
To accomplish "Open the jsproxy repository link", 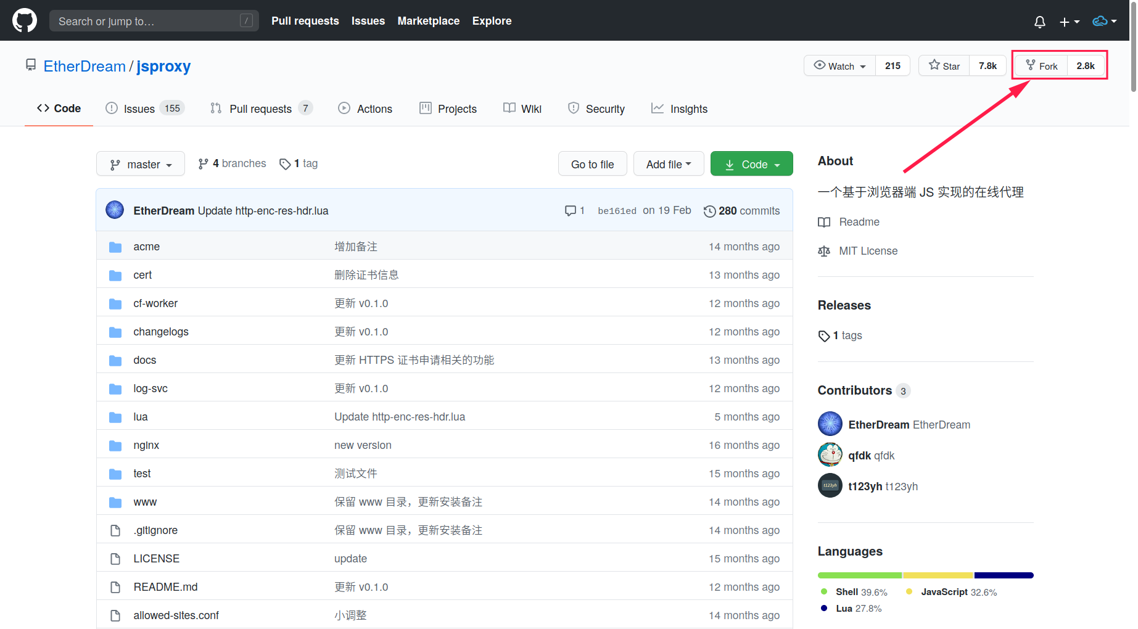I will (x=163, y=66).
